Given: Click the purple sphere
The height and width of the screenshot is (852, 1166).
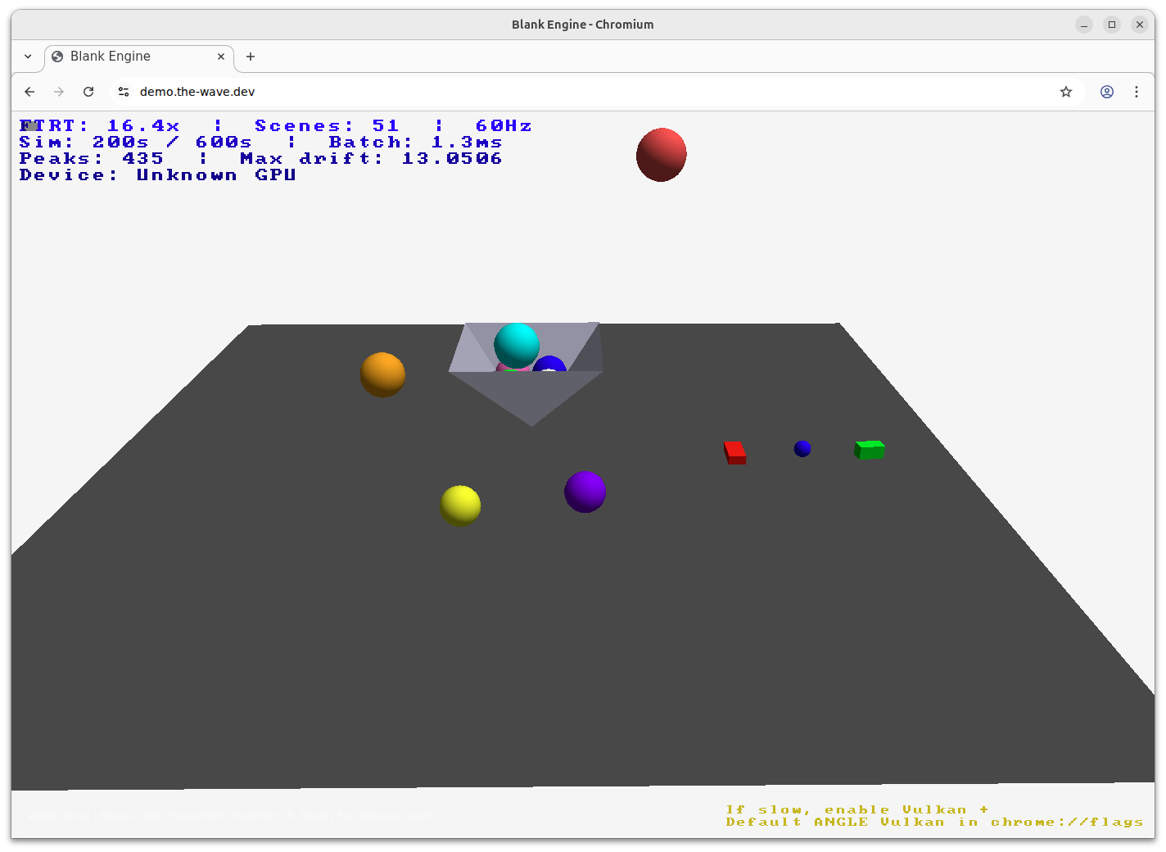Looking at the screenshot, I should [585, 492].
